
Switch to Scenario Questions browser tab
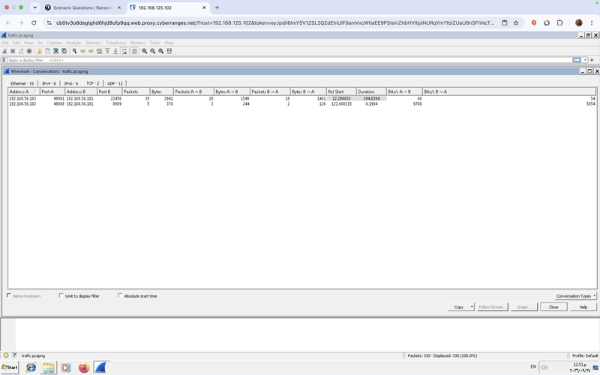pyautogui.click(x=83, y=7)
